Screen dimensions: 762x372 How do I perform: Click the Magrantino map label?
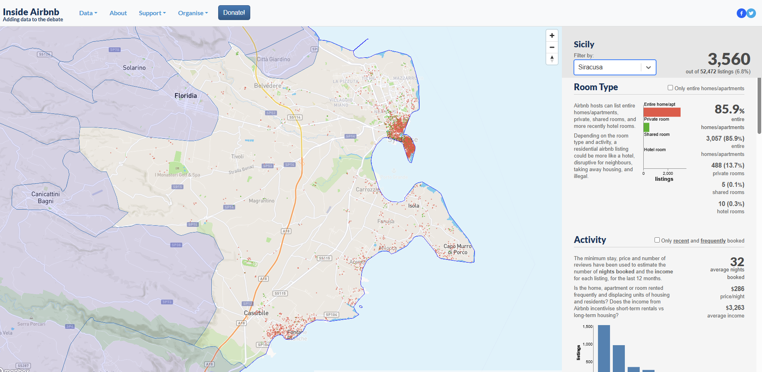click(x=261, y=201)
